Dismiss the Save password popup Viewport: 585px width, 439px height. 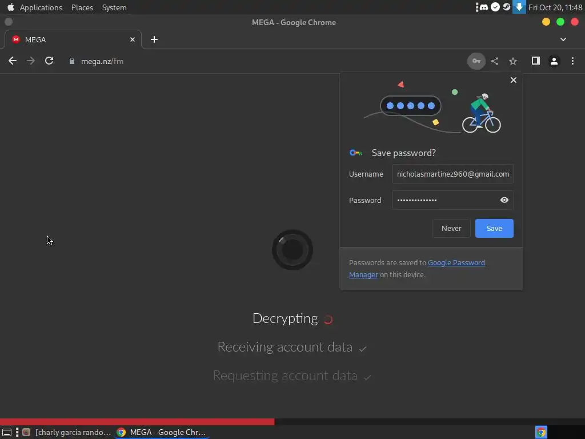point(514,80)
